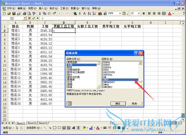Viewport: 186px width, 135px height.
Task: Open the AutoShapes 自选图形 menu
Action: tap(34, 128)
